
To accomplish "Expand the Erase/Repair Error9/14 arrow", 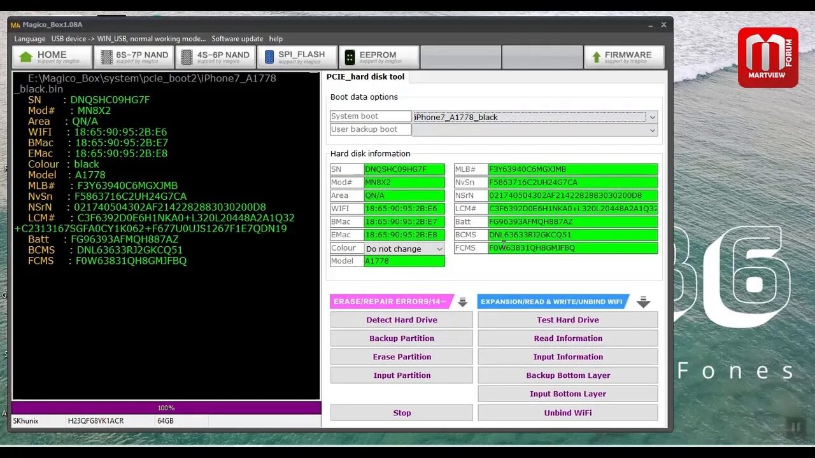I will point(463,302).
